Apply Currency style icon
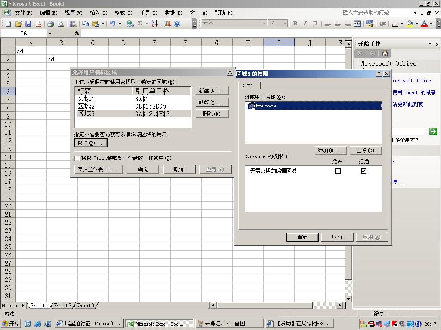 click(370, 24)
